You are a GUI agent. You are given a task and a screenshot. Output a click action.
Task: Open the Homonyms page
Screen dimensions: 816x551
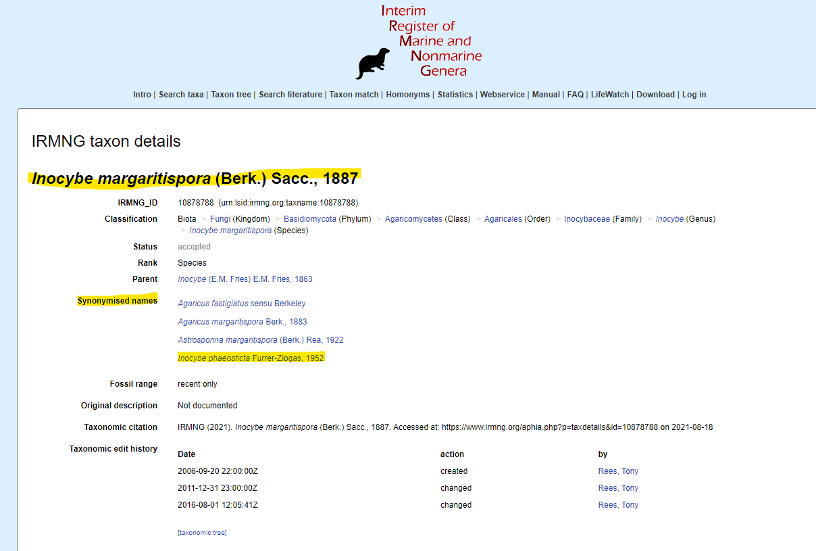[408, 95]
